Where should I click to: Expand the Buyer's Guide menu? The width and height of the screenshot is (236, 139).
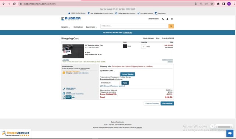pos(91,27)
